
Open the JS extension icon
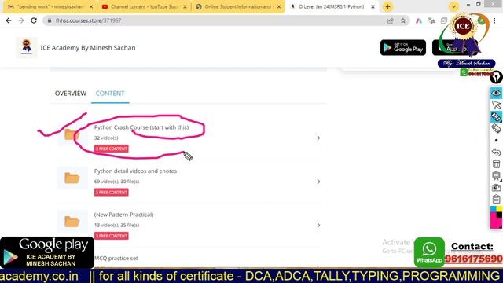point(431,20)
